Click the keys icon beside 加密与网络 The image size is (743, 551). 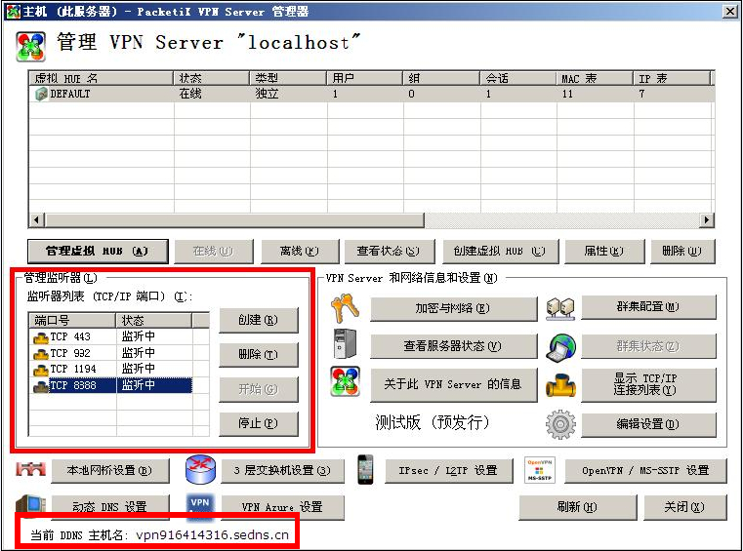coord(345,308)
